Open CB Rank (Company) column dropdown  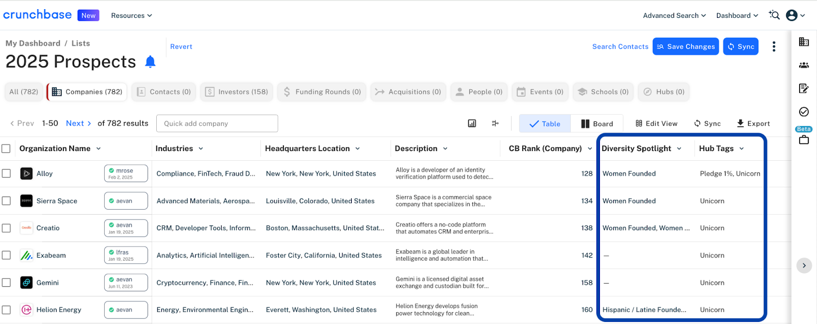tap(590, 148)
